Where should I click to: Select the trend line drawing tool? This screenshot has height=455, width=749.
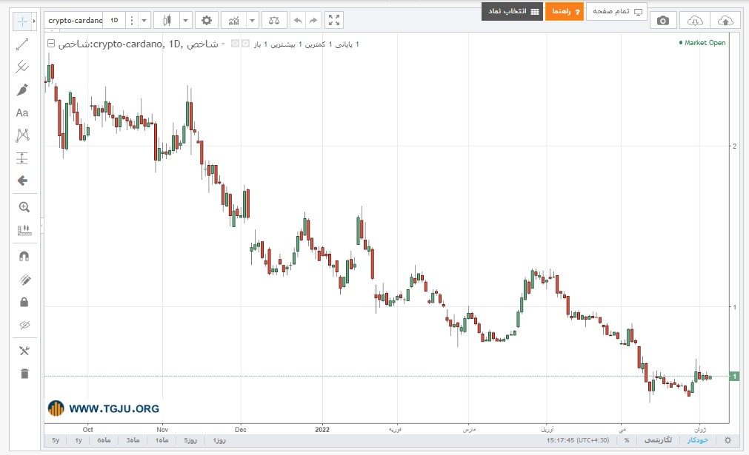point(22,44)
